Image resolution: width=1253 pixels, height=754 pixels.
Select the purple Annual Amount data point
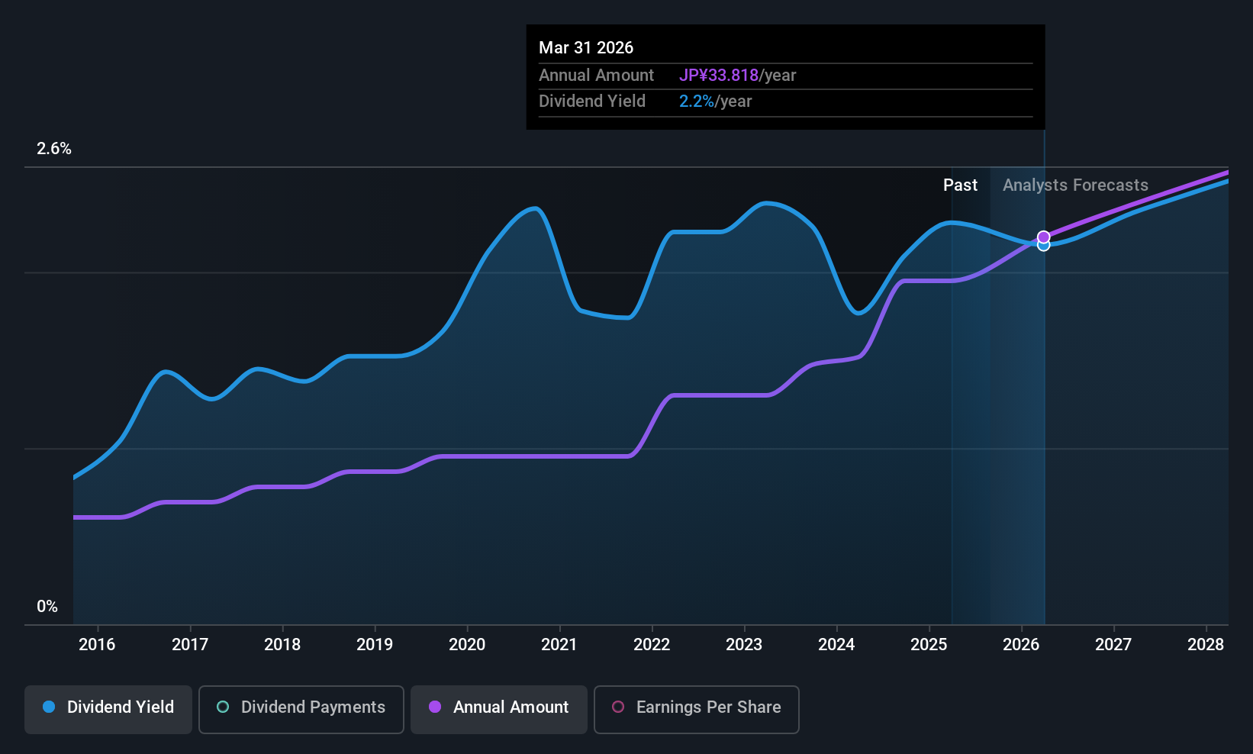tap(1043, 237)
